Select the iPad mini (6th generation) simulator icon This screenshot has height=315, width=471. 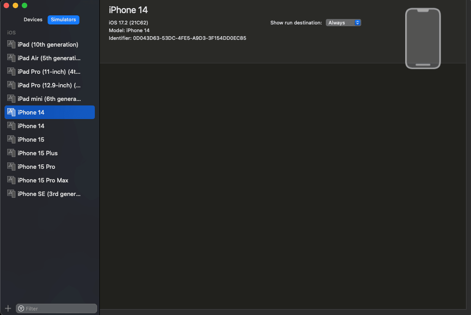[x=11, y=99]
